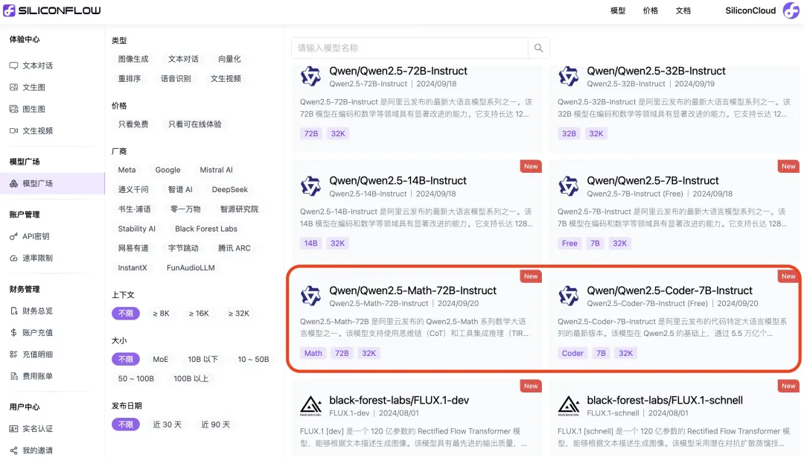Select 不限 under 大小
This screenshot has width=804, height=458.
point(126,359)
